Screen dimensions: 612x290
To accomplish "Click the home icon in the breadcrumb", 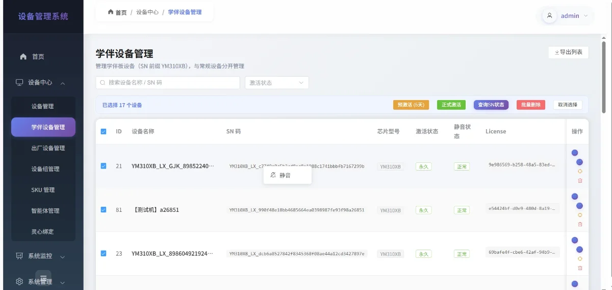I will (x=111, y=12).
